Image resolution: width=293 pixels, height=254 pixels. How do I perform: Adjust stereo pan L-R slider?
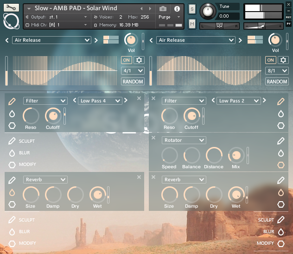click(220, 26)
